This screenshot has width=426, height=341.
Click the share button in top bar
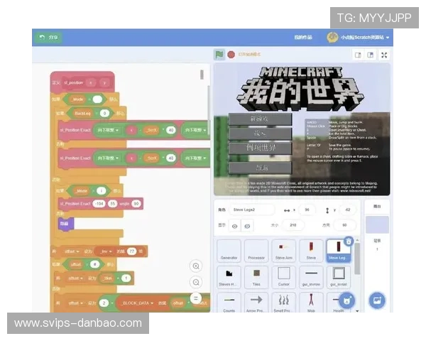point(49,37)
